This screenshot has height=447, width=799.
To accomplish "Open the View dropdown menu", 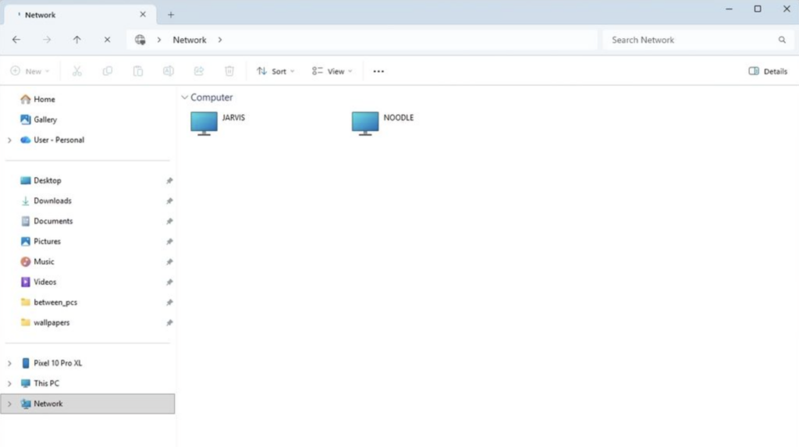I will pos(332,71).
